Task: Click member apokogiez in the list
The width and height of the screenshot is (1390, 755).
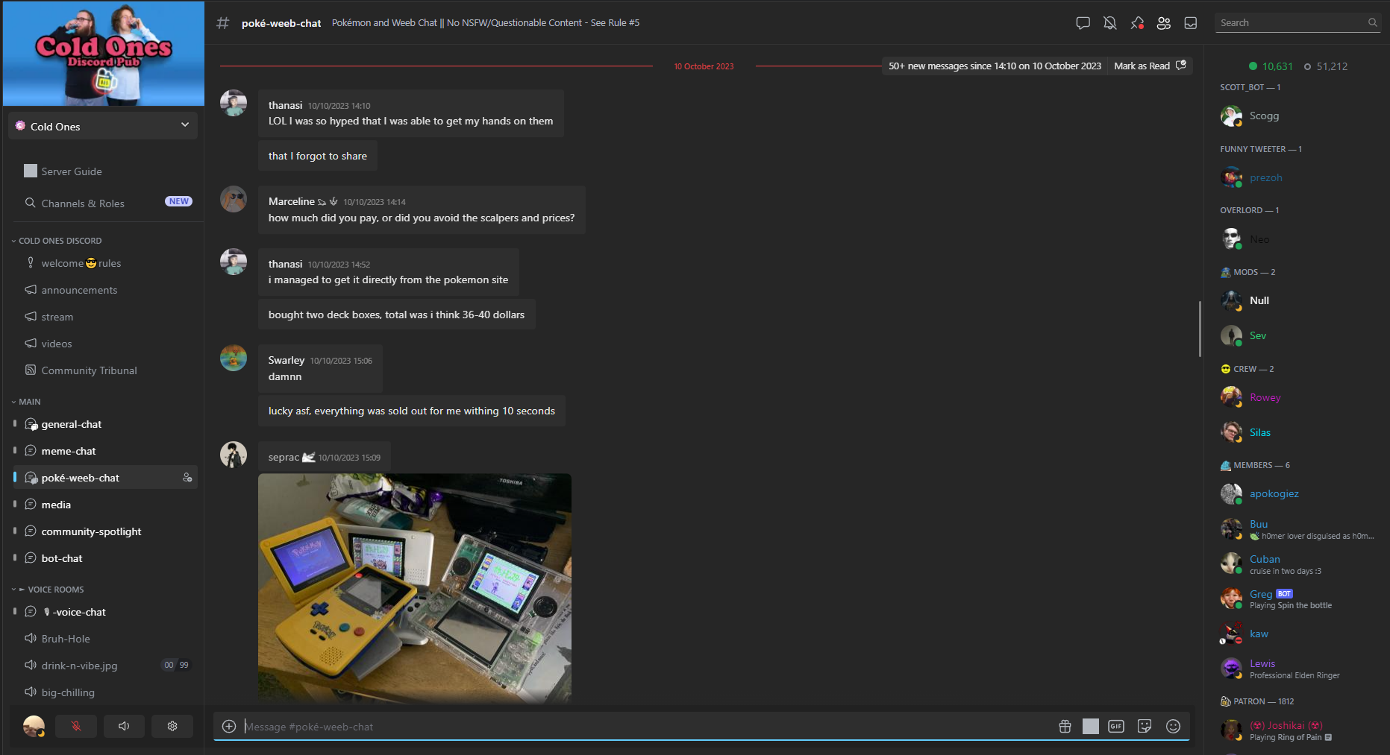Action: (1298, 493)
